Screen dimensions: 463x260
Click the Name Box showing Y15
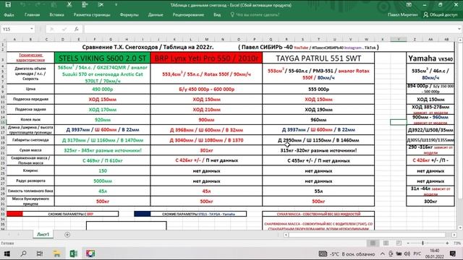click(14, 29)
